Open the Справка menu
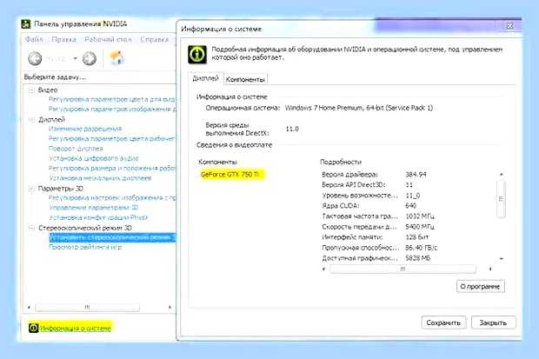The height and width of the screenshot is (359, 539). coord(155,39)
